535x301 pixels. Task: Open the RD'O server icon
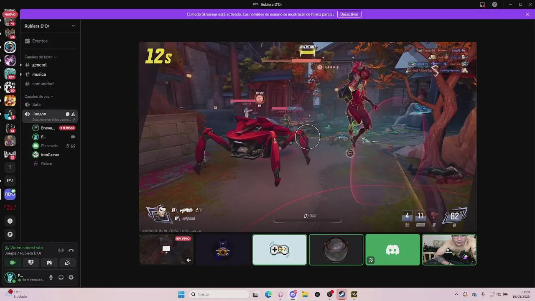coord(10,194)
